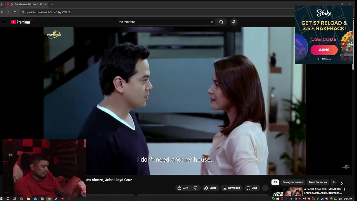
Task: Open more actions three-dot menu
Action: click(x=265, y=188)
